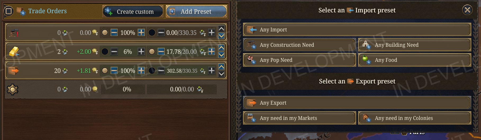
Task: Toggle the round percentage switch on gold row
Action: click(x=105, y=52)
